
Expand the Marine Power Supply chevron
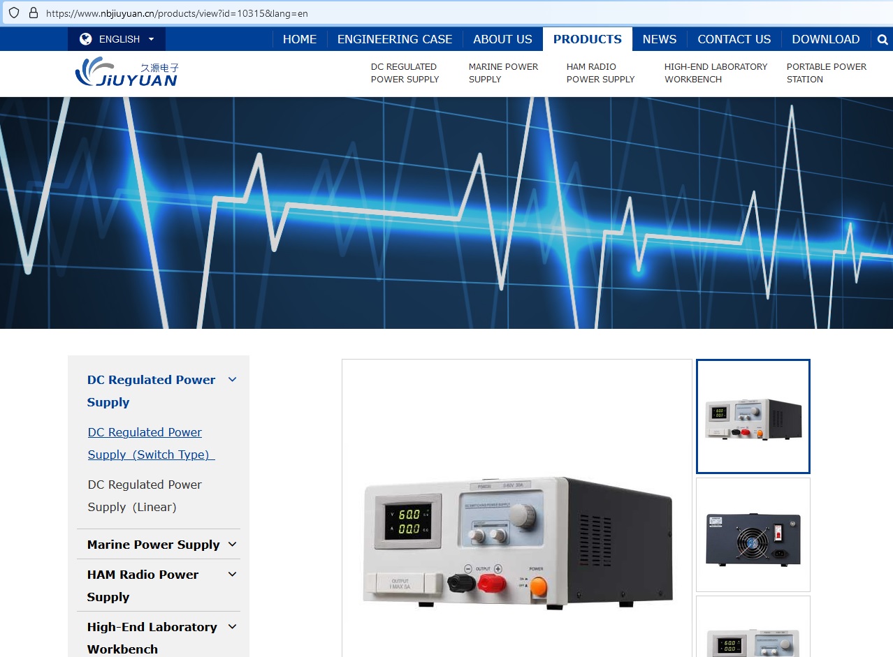[x=233, y=545]
